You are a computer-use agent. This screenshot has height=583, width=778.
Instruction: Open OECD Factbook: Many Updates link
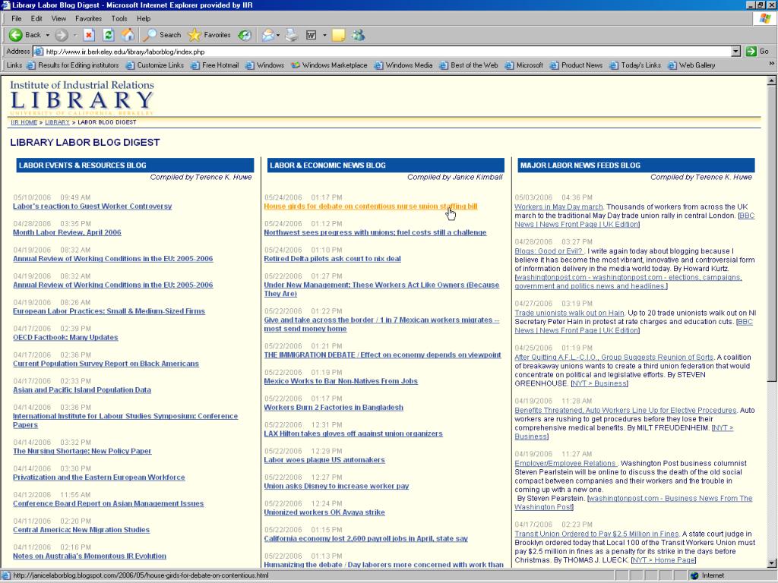[x=65, y=338]
